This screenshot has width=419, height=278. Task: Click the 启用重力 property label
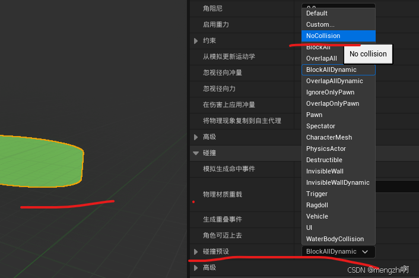click(x=216, y=24)
